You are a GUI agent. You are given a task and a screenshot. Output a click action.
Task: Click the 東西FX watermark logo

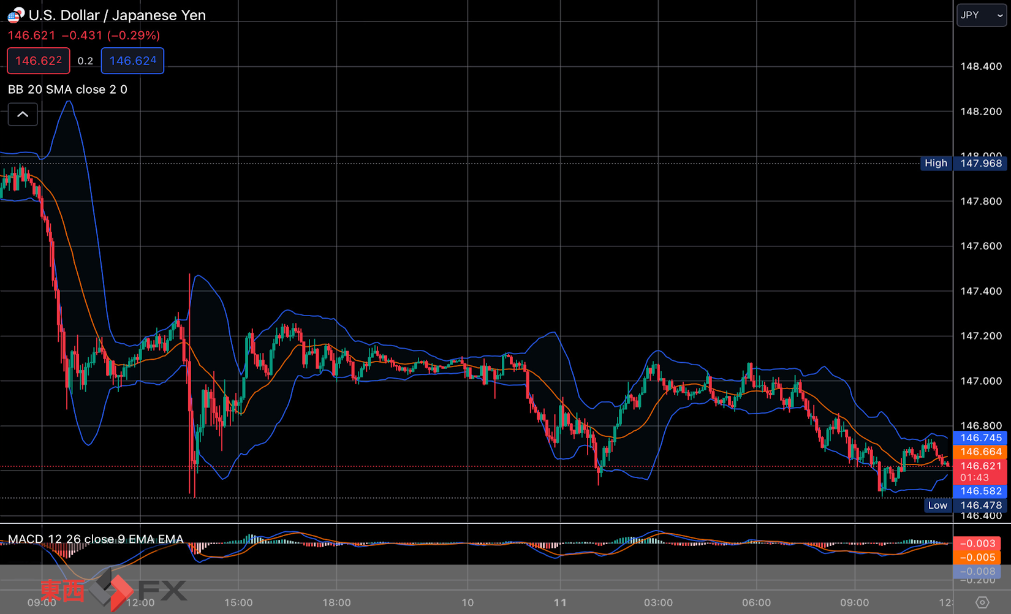pos(113,590)
